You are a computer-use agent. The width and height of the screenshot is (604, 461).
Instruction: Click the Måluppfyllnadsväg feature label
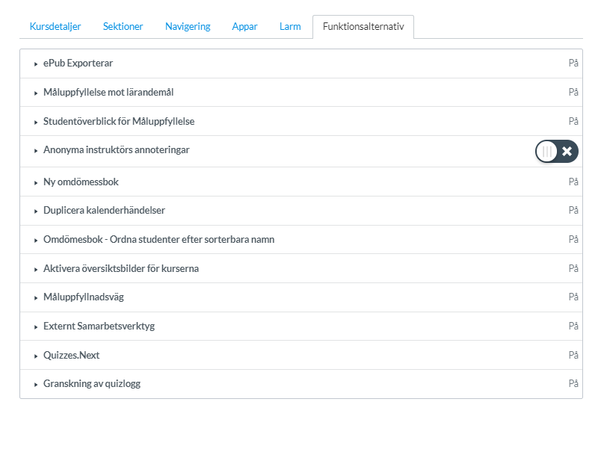pos(84,297)
